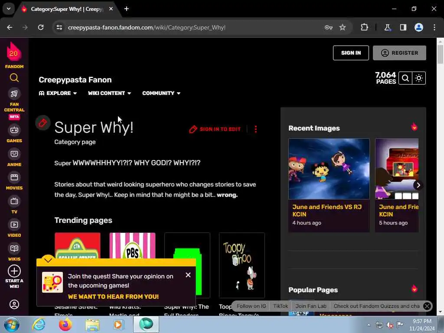Screen dimensions: 444x333
Task: Open the user profile icon in sidebar
Action: point(14,304)
